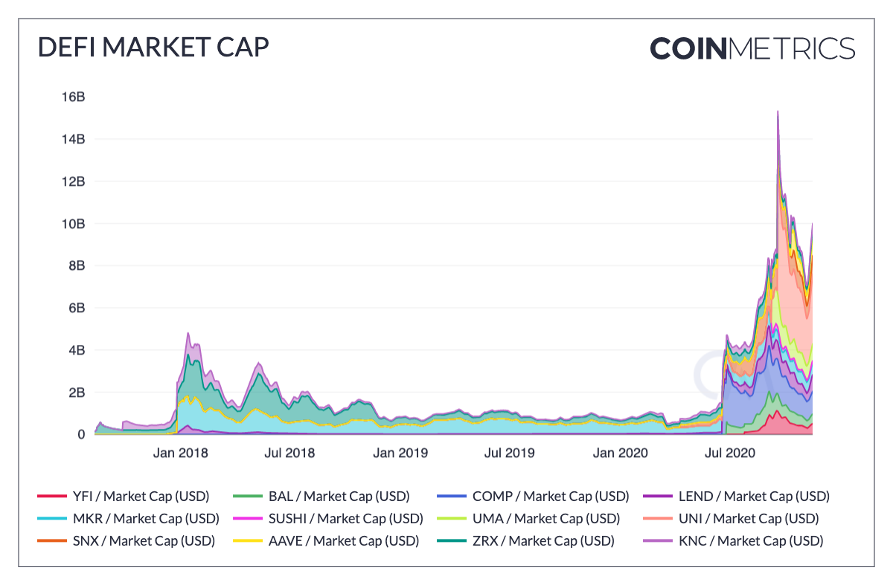The width and height of the screenshot is (893, 585).
Task: Toggle YFI Market Cap legend entry
Action: pyautogui.click(x=123, y=496)
